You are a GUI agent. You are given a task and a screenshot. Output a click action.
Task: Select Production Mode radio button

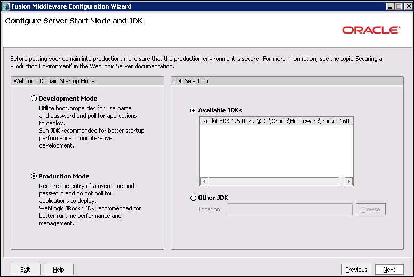[35, 176]
